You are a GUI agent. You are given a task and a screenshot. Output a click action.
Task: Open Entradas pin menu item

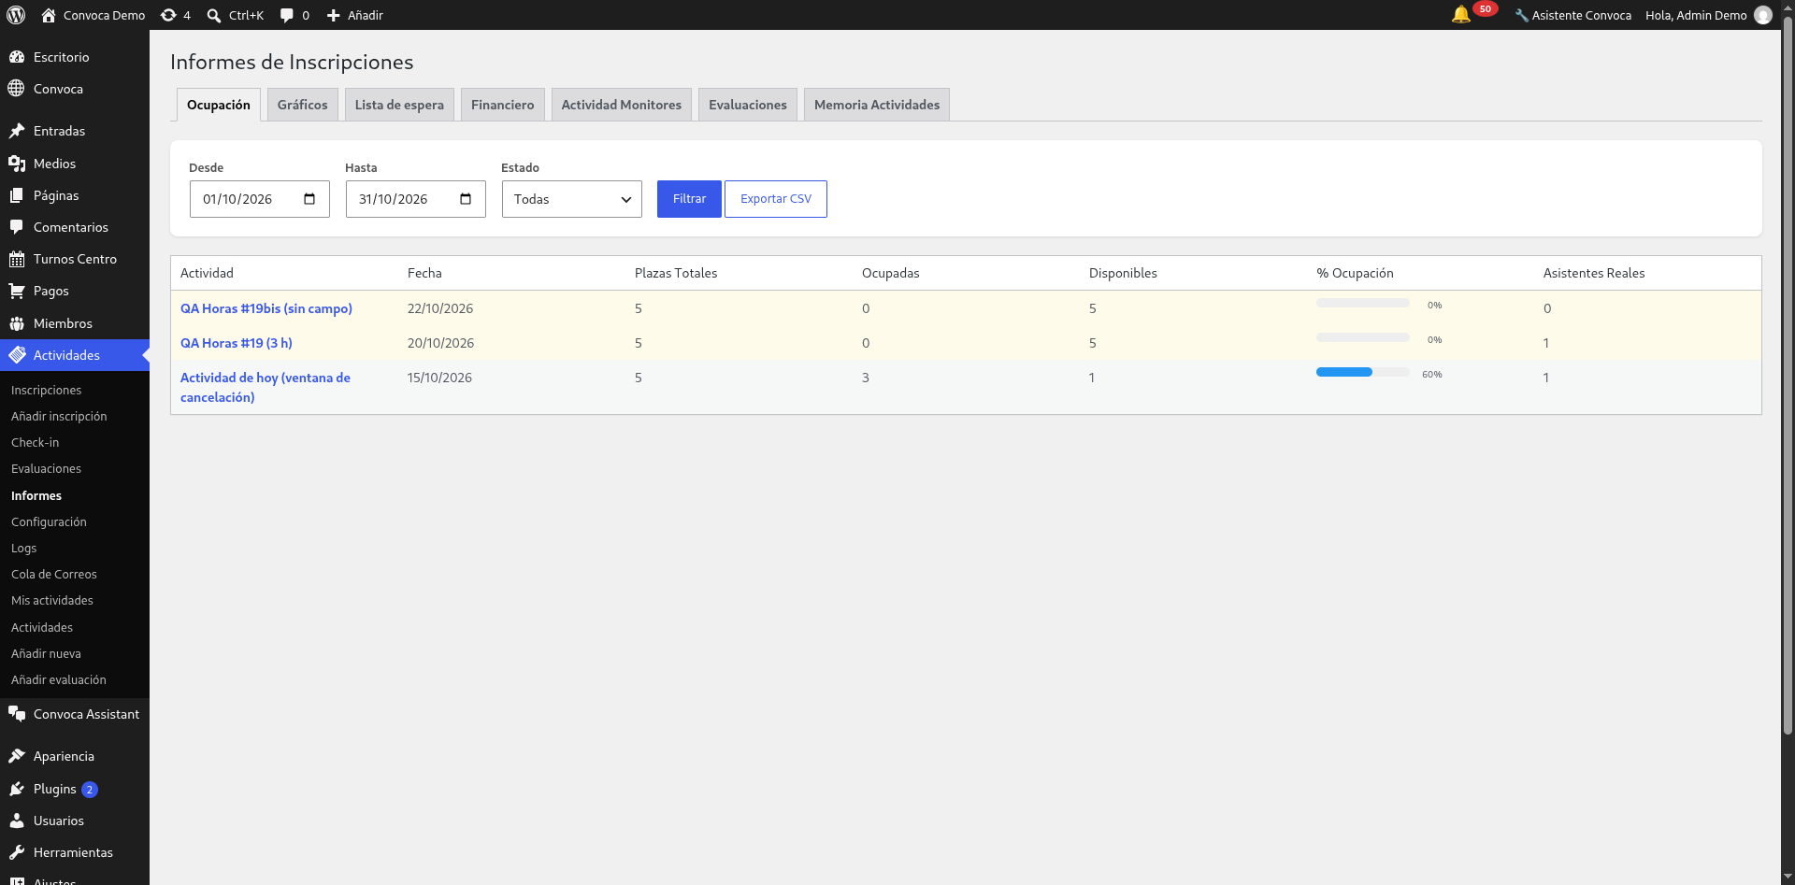point(17,131)
